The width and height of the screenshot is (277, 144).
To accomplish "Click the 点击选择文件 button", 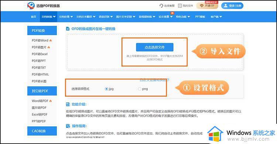I will click(x=155, y=47).
